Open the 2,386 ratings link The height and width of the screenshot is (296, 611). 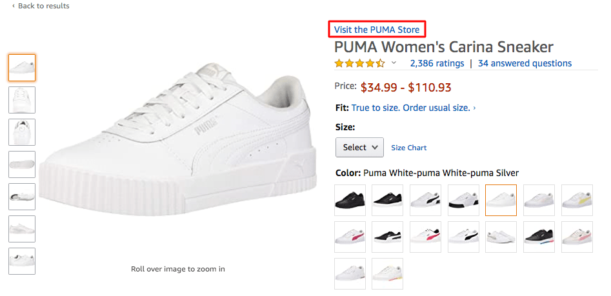click(x=437, y=63)
